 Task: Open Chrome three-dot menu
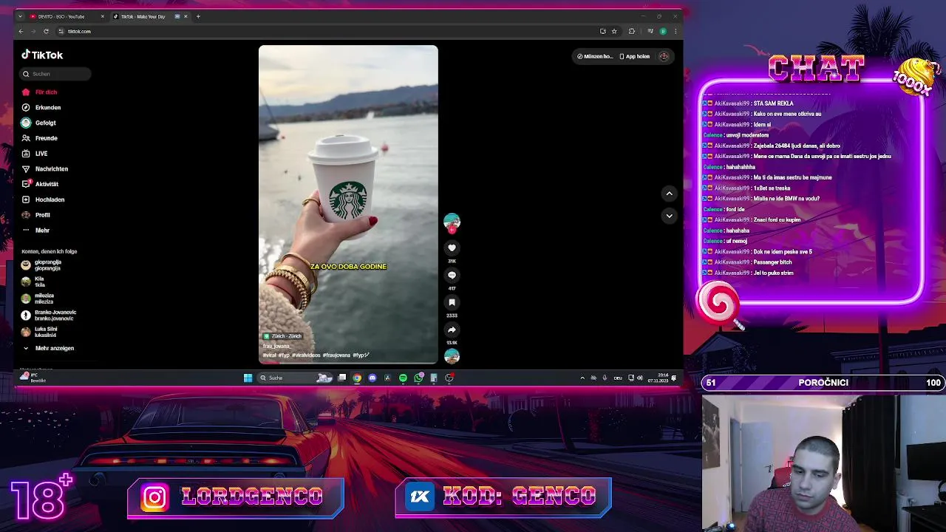675,31
